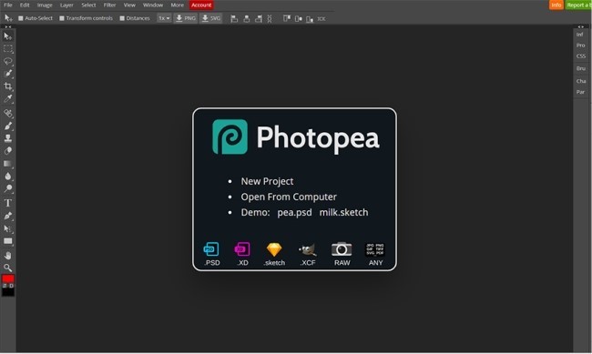This screenshot has width=592, height=354.
Task: Select the Move tool in left toolbar
Action: (x=7, y=36)
